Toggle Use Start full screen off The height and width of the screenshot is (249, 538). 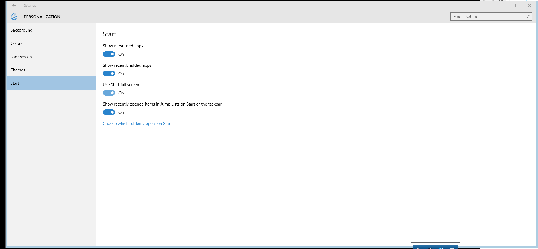pos(109,93)
